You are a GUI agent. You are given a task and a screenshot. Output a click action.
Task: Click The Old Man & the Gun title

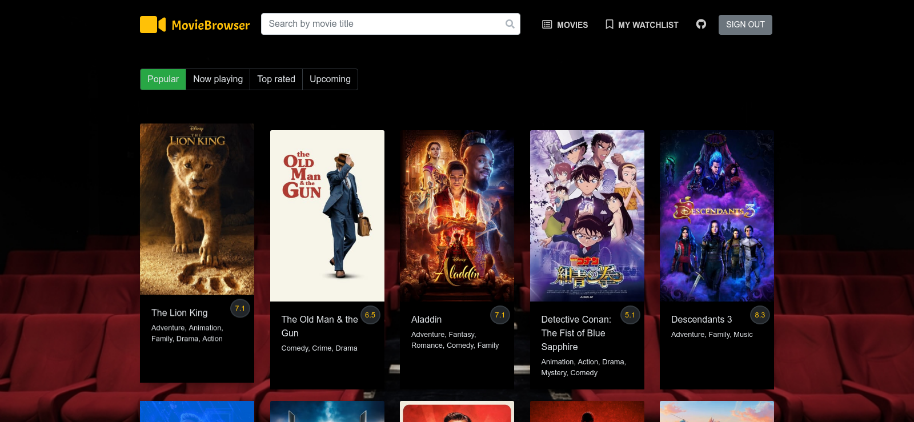(x=319, y=326)
